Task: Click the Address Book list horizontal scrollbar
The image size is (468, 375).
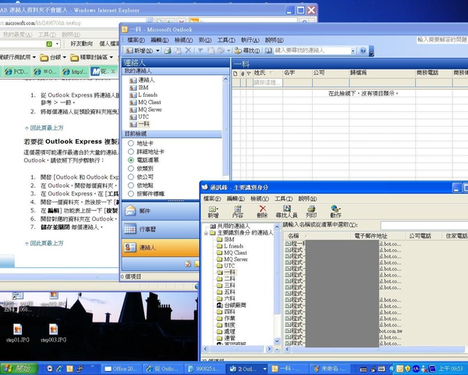Action: (x=375, y=349)
